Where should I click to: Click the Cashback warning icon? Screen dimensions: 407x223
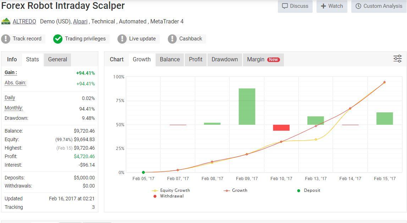click(x=172, y=39)
